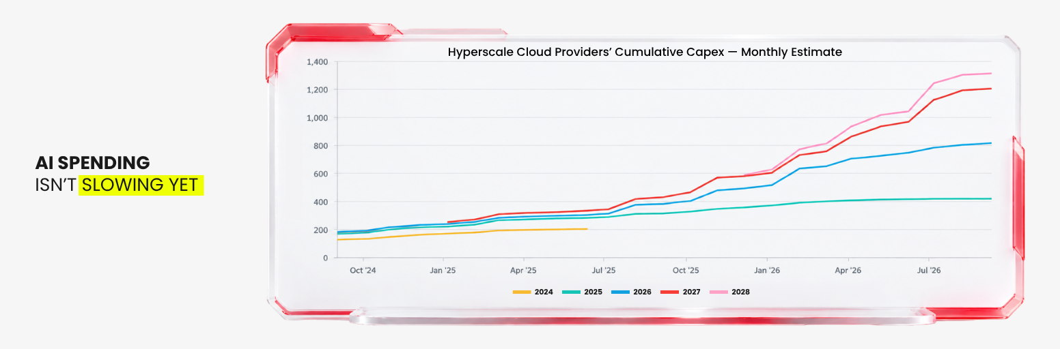Click the x-axis label 'Apr '25'

tap(523, 270)
